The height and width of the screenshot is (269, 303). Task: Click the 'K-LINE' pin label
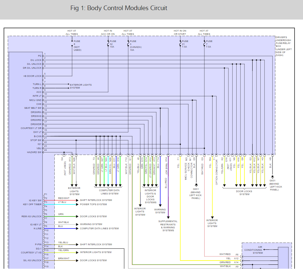pyautogui.click(x=37, y=228)
